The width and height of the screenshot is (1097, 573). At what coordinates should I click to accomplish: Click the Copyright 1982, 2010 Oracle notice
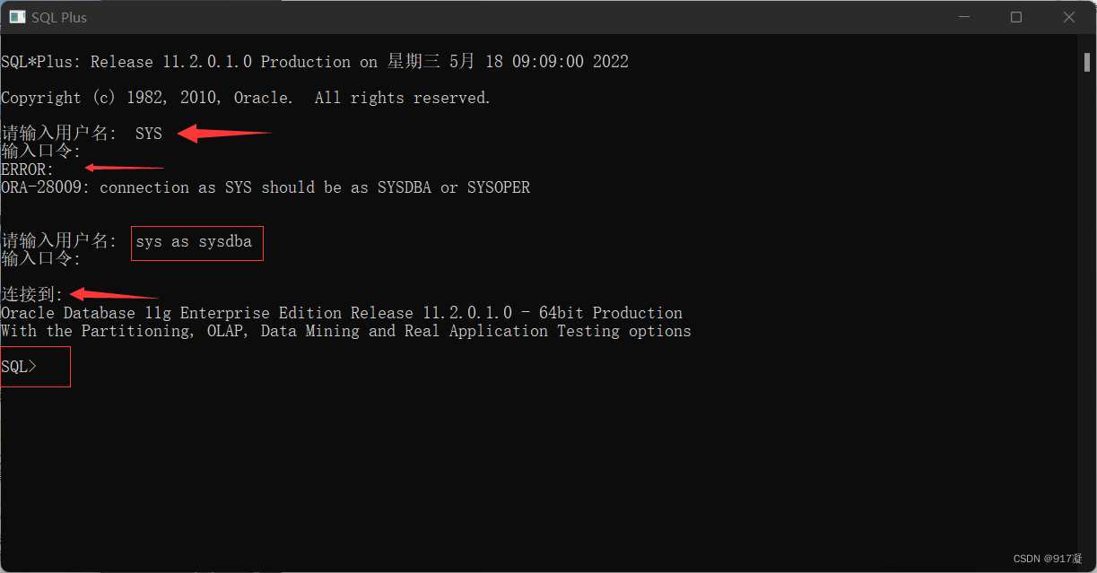tap(245, 97)
